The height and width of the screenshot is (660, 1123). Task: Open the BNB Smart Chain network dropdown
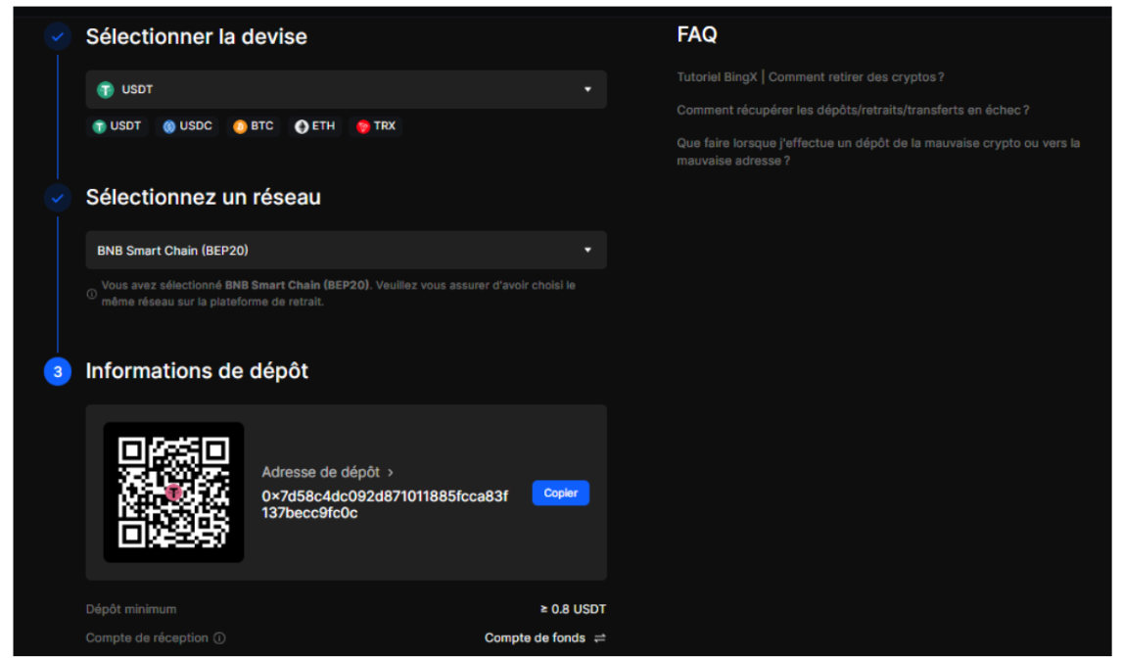pos(346,250)
